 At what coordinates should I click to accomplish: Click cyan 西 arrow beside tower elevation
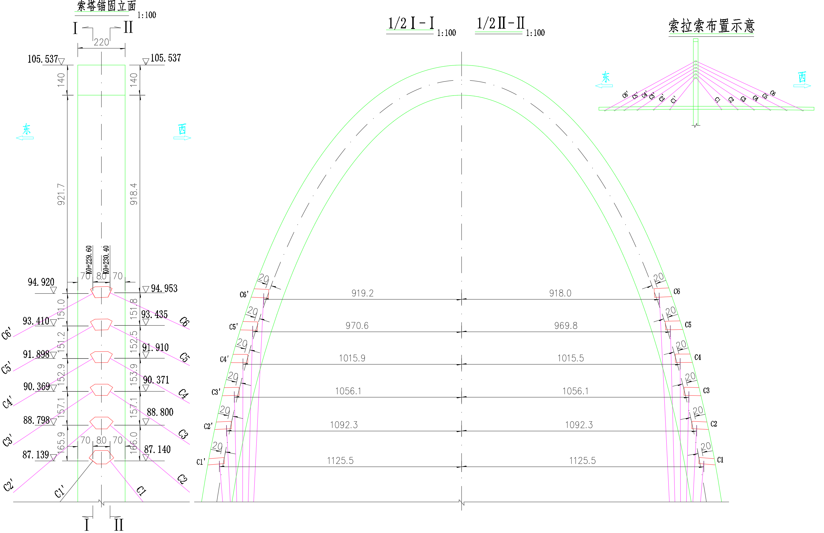coord(182,138)
